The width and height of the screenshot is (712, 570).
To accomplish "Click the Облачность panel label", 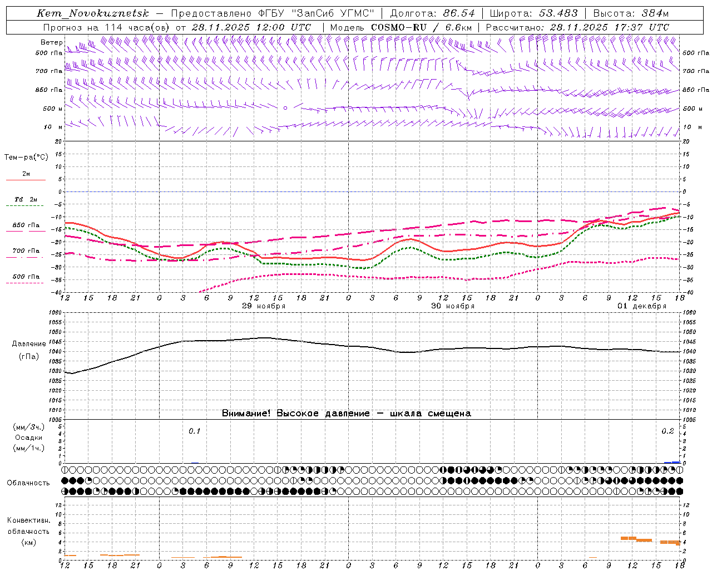I will [28, 483].
